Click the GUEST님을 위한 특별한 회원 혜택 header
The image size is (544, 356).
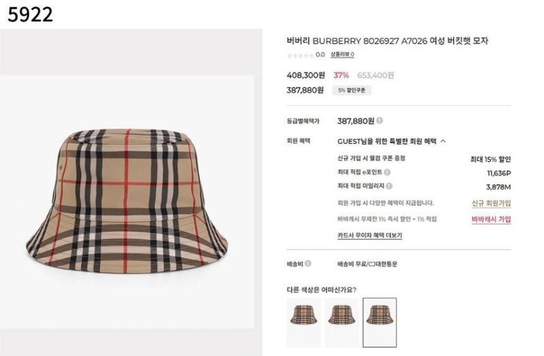point(387,141)
